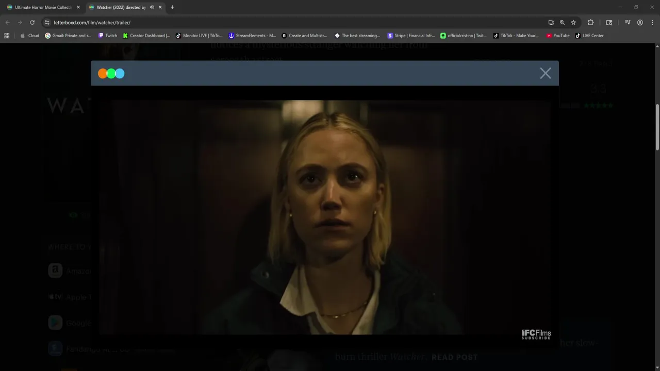Close the Watcher (2022) tab

point(160,7)
